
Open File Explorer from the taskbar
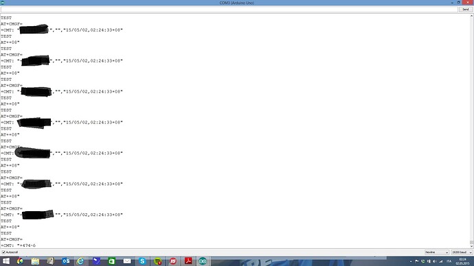pos(35,261)
